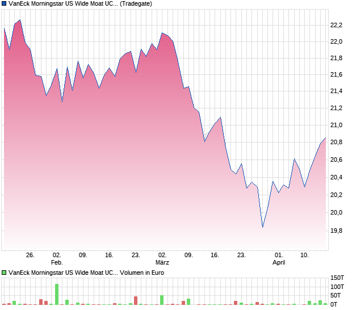Viewport: 352px width, 310px height.
Task: Click the '26.' date label in January
Action: 30,255
